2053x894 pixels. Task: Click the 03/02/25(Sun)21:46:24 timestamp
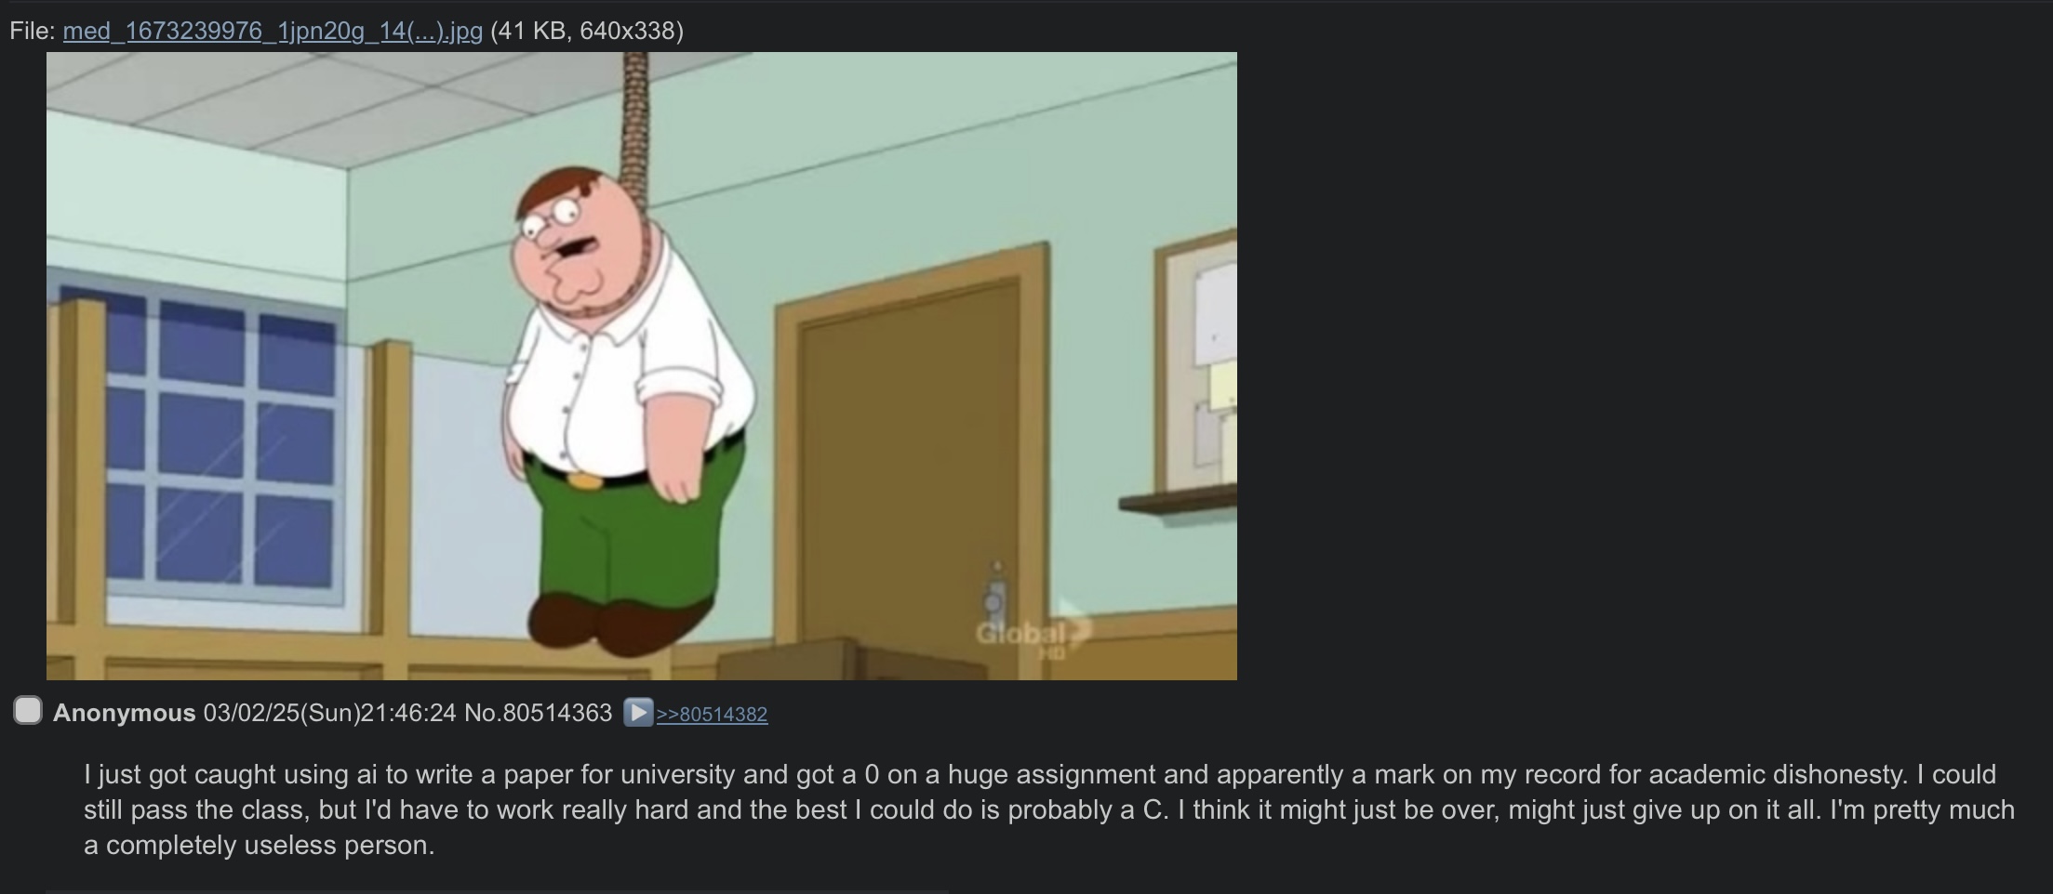[330, 713]
